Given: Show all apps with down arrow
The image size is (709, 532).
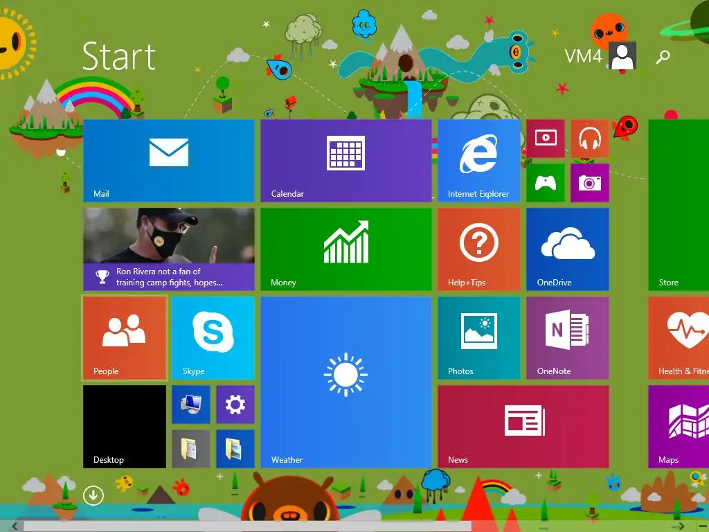Looking at the screenshot, I should point(93,495).
